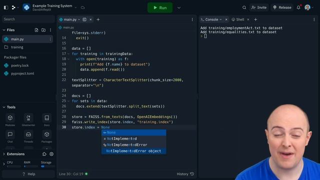Run the project with Run button
This screenshot has width=320, height=180.
click(160, 7)
